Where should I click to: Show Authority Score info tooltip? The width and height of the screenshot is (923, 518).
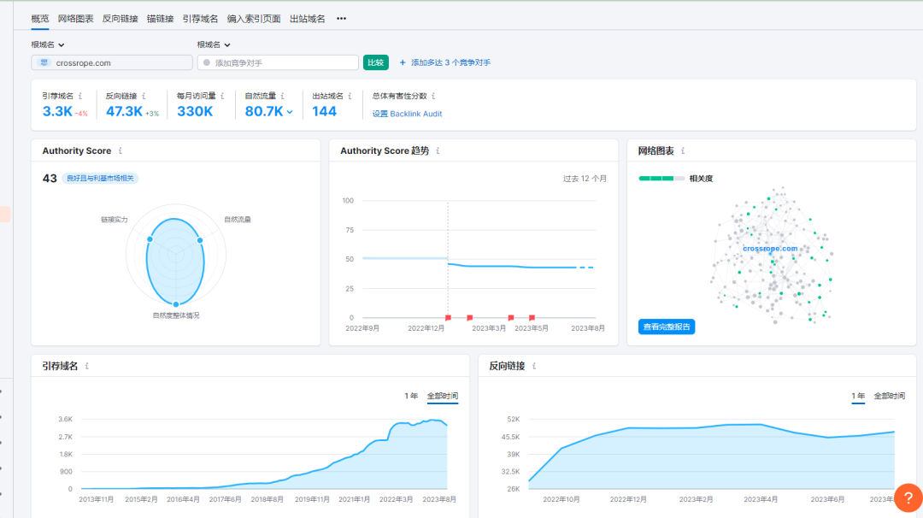point(121,150)
